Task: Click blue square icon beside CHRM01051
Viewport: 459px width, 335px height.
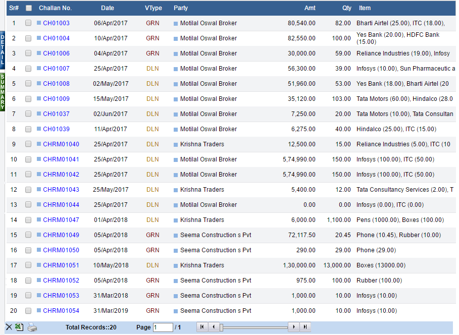Action: 39,265
